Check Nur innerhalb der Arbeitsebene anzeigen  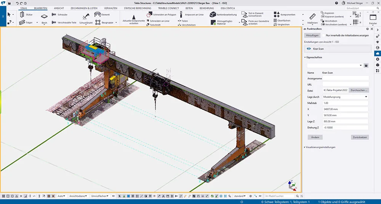pos(323,35)
